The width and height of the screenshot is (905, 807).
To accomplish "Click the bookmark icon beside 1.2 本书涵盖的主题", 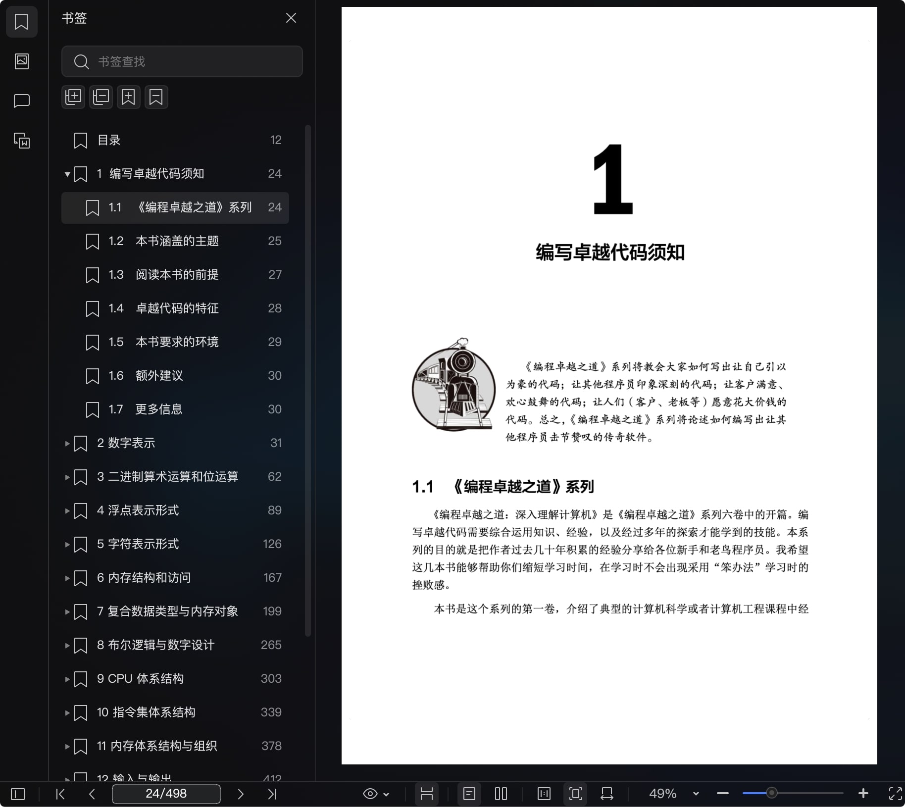I will click(x=93, y=242).
